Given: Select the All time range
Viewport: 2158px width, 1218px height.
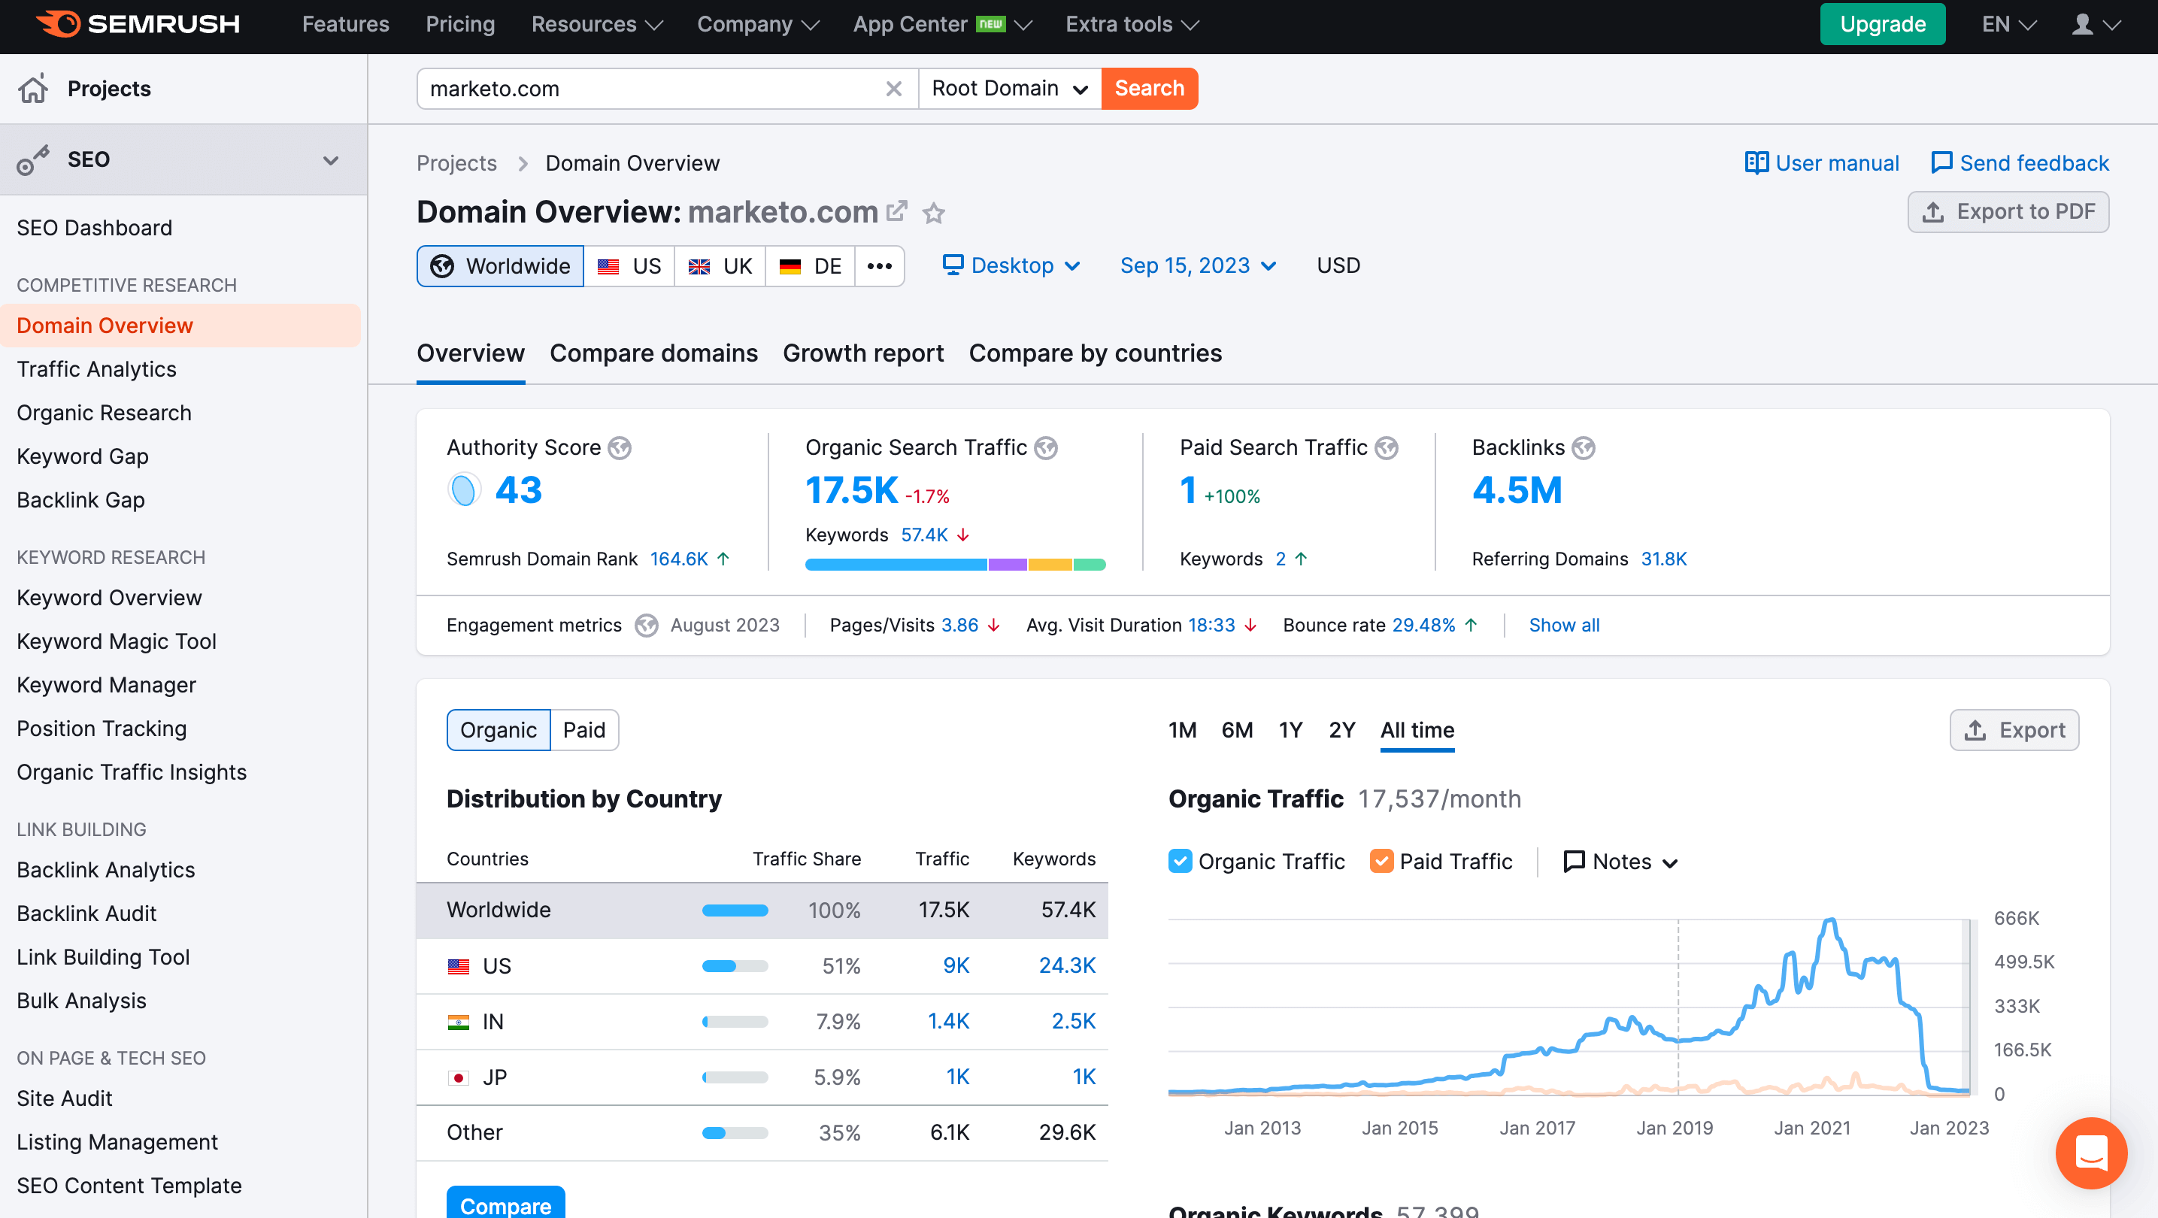Looking at the screenshot, I should point(1417,729).
